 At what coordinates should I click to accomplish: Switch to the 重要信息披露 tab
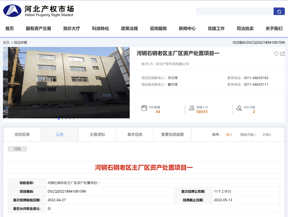pyautogui.click(x=173, y=134)
